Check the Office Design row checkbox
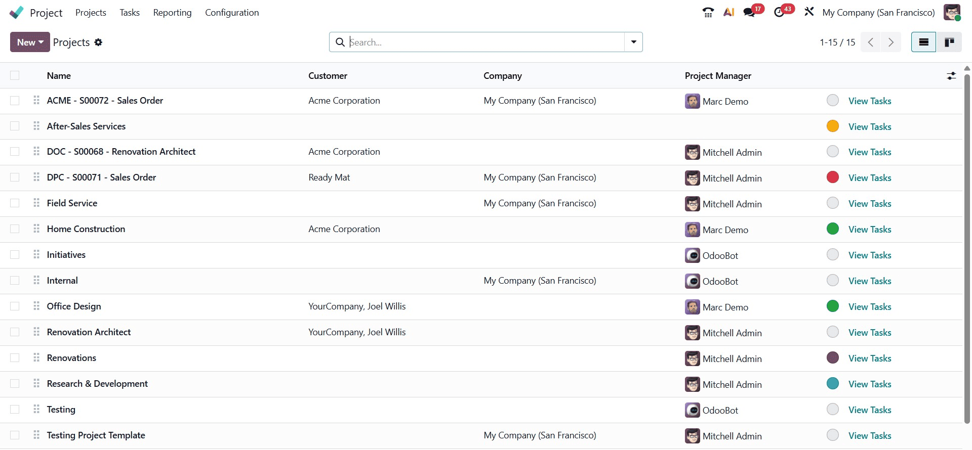This screenshot has width=972, height=450. tap(15, 306)
